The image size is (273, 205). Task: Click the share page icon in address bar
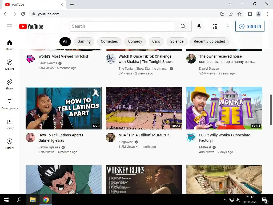click(231, 14)
